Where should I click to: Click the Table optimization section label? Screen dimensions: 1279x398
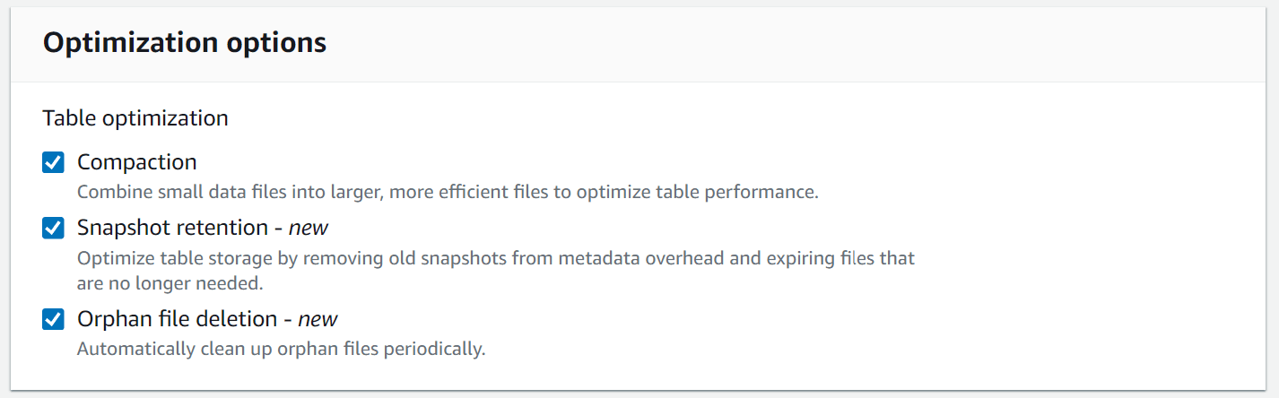(x=135, y=117)
